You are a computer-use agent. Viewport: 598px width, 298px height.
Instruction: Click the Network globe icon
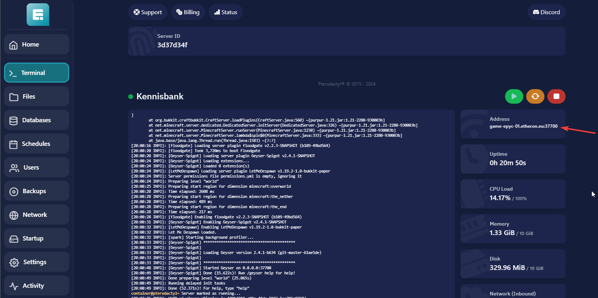pyautogui.click(x=14, y=215)
